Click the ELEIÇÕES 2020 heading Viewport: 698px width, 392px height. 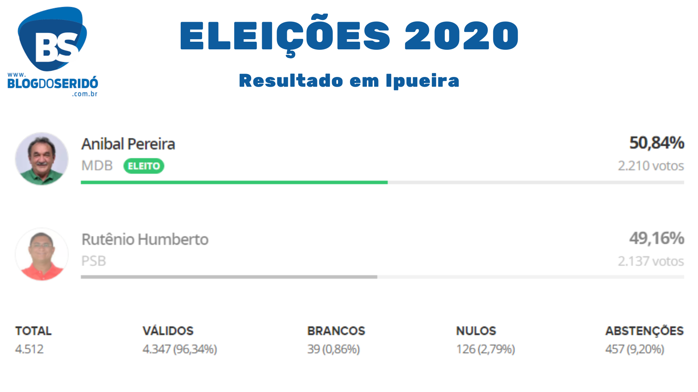click(349, 36)
